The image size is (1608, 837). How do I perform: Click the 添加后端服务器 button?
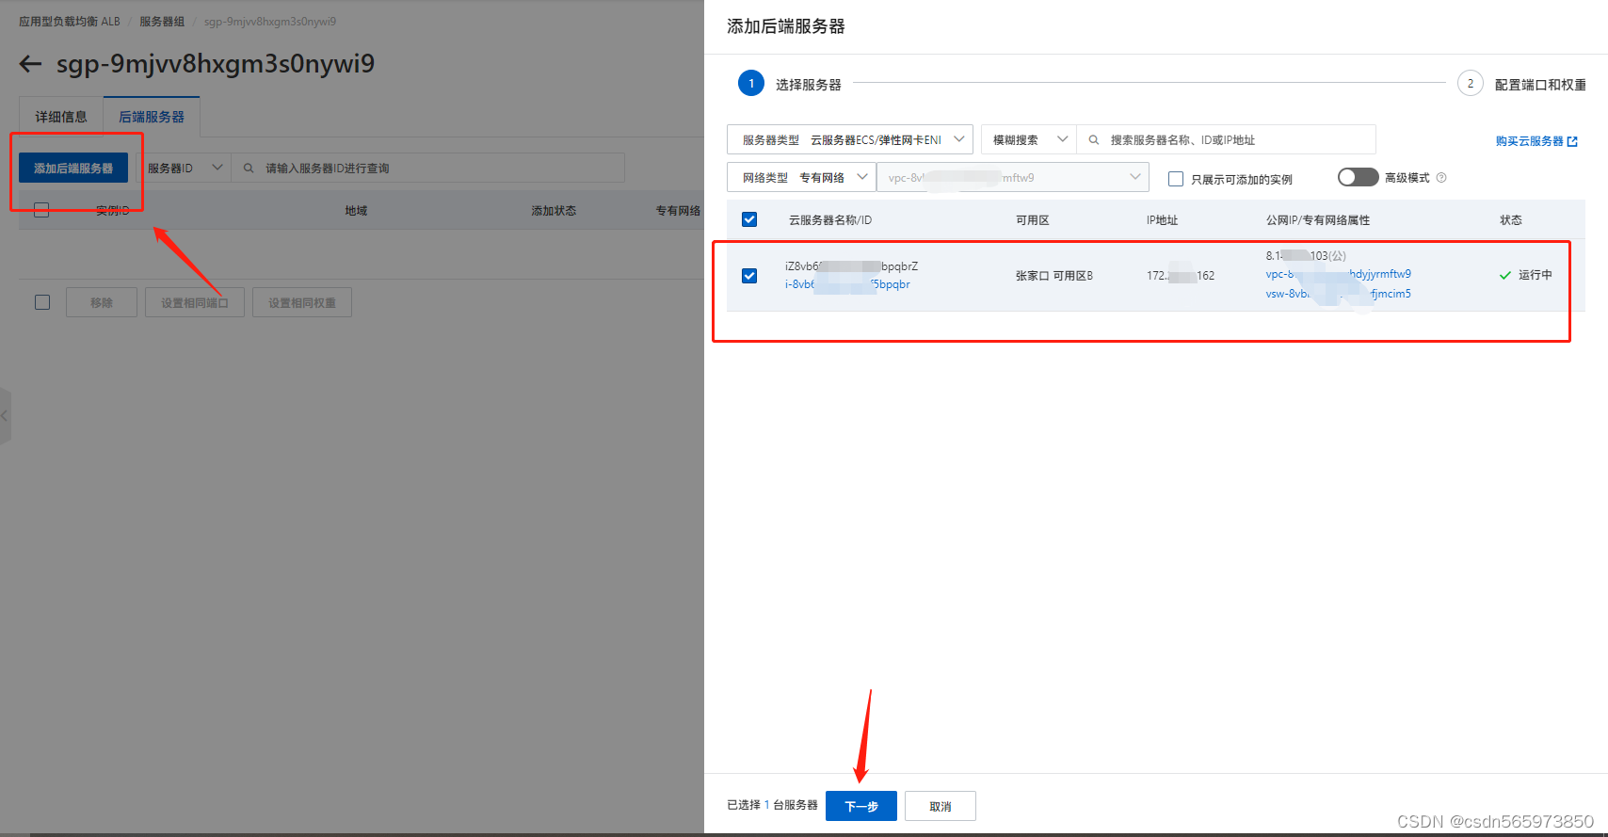(x=73, y=168)
